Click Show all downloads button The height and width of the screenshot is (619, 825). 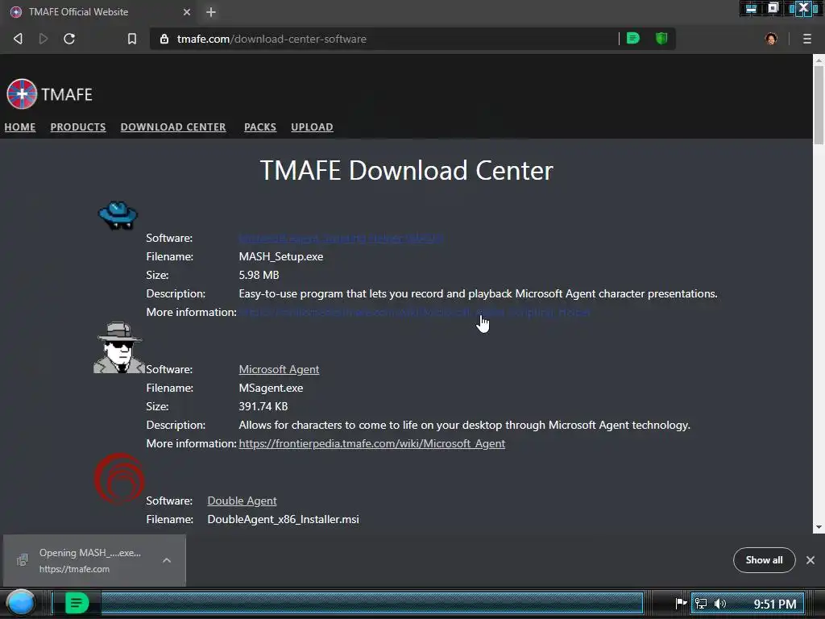[764, 560]
